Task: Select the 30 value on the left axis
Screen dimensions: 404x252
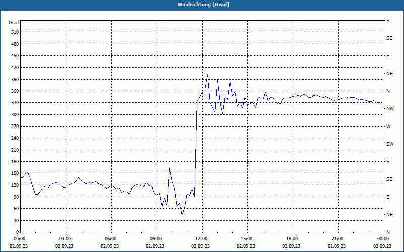Action: pyautogui.click(x=16, y=220)
